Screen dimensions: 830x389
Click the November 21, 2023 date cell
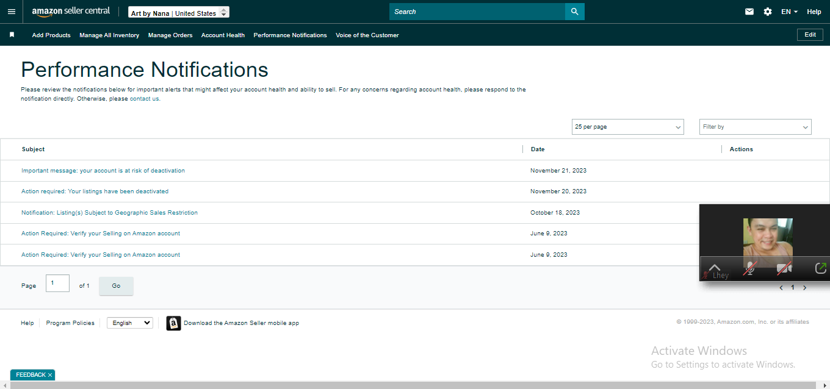[558, 171]
